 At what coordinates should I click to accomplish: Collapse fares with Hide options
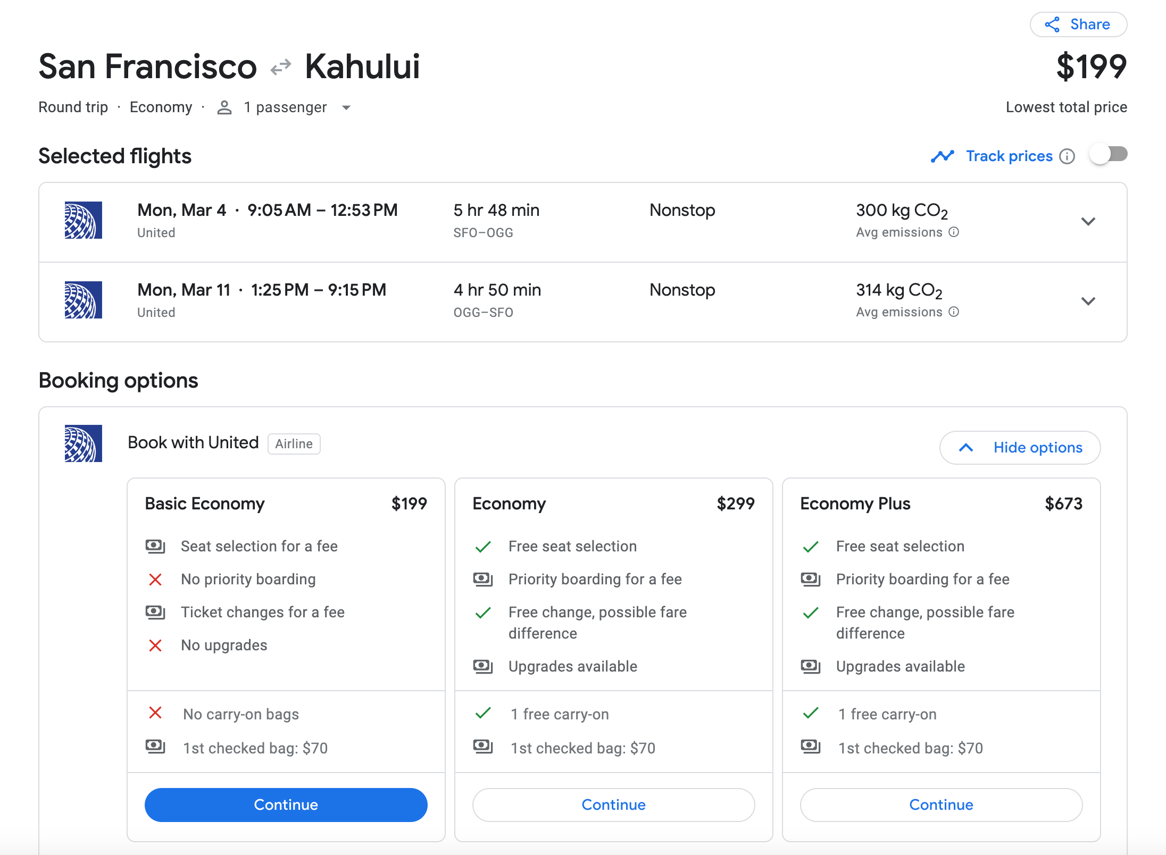(x=1020, y=447)
